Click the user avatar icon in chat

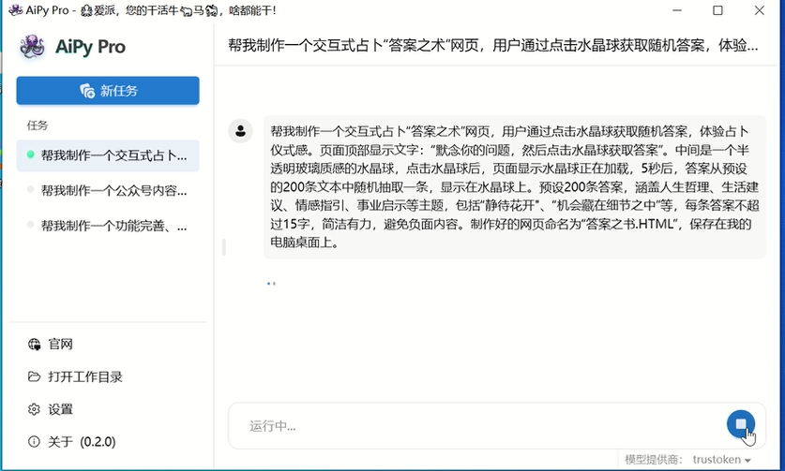tap(240, 131)
